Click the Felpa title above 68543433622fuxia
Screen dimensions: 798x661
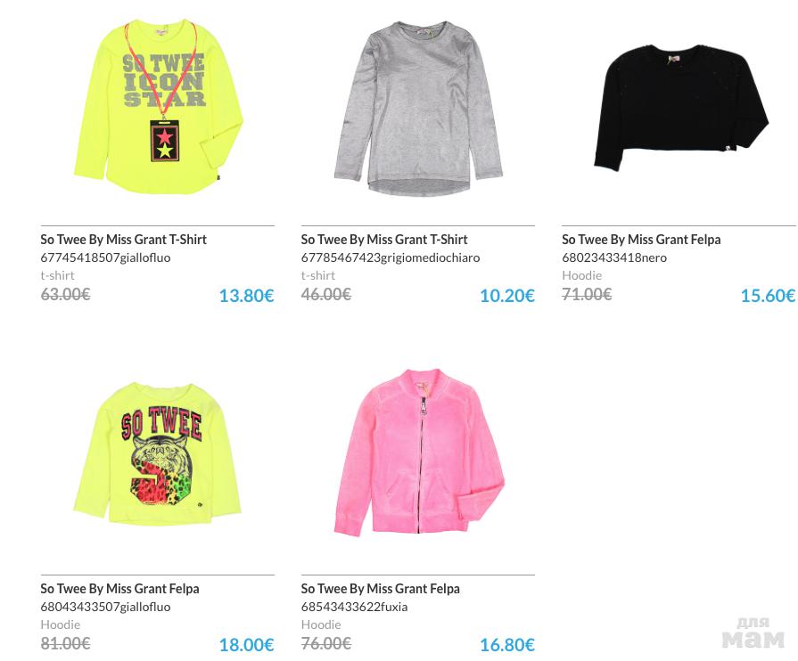pyautogui.click(x=381, y=588)
